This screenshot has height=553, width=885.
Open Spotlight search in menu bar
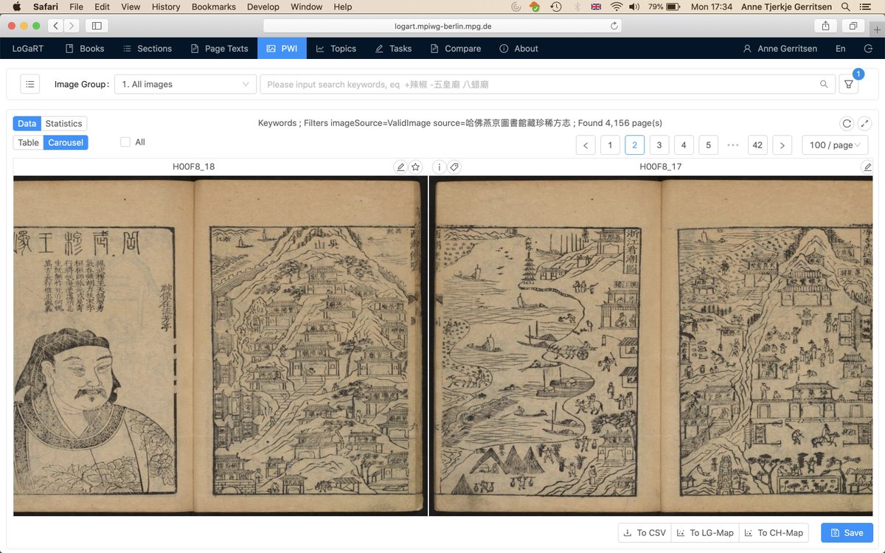(846, 7)
